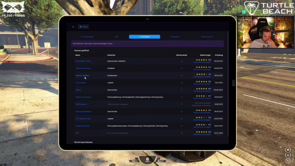Show reviews link for company founded 04.04.2021
295x166 pixels.
click(x=202, y=70)
